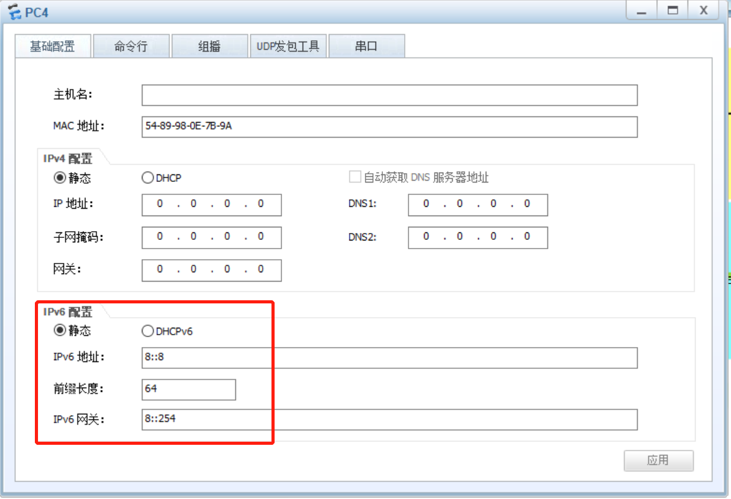Switch to the 基础配置 tab
The width and height of the screenshot is (731, 499).
(x=53, y=46)
